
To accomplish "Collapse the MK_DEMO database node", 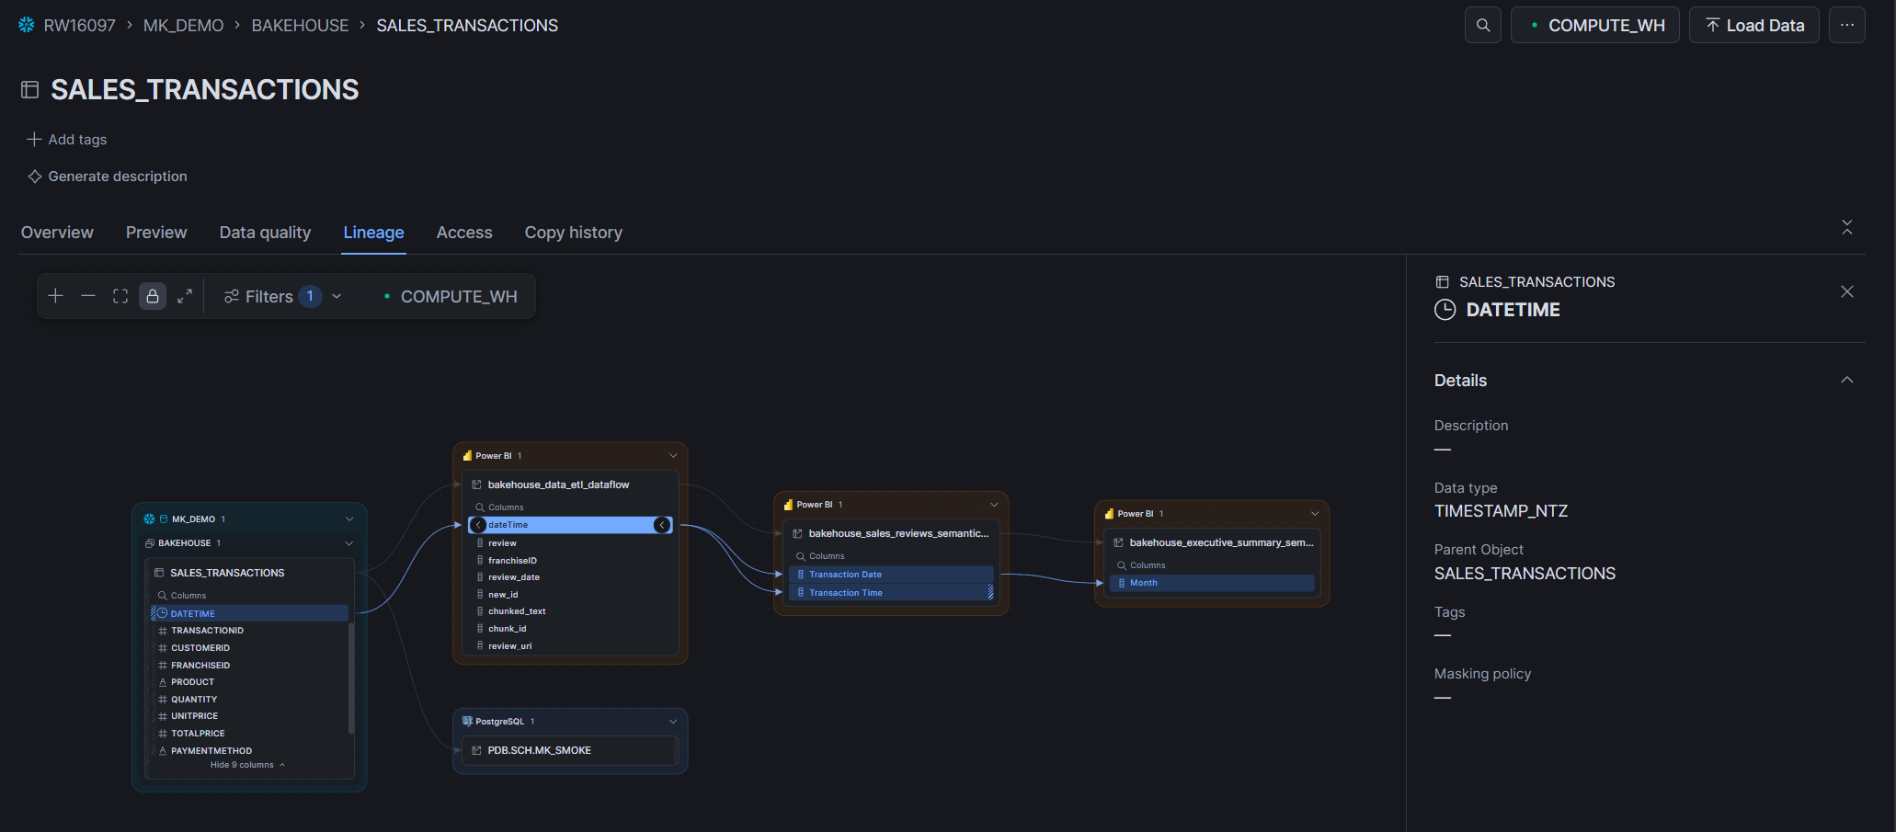I will tap(349, 519).
